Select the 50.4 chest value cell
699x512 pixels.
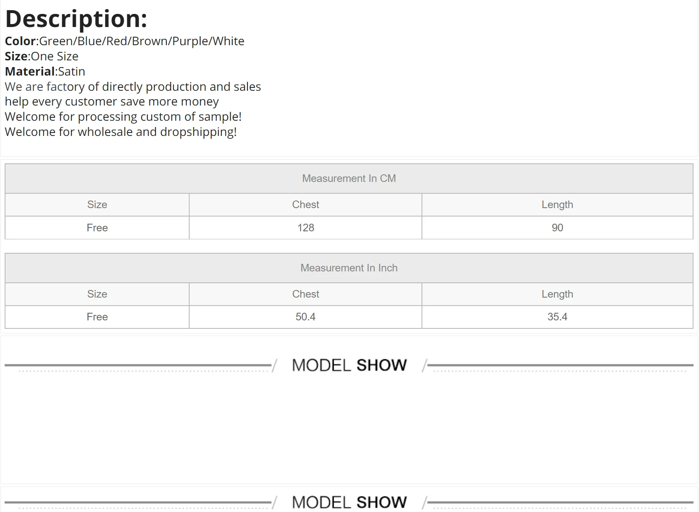click(305, 317)
